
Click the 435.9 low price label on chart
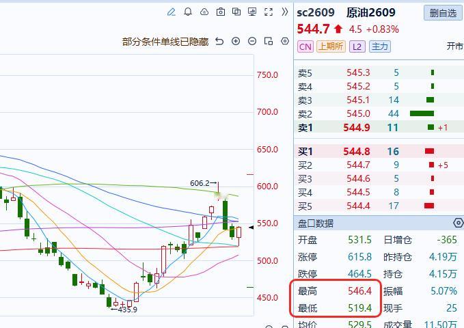[128, 310]
